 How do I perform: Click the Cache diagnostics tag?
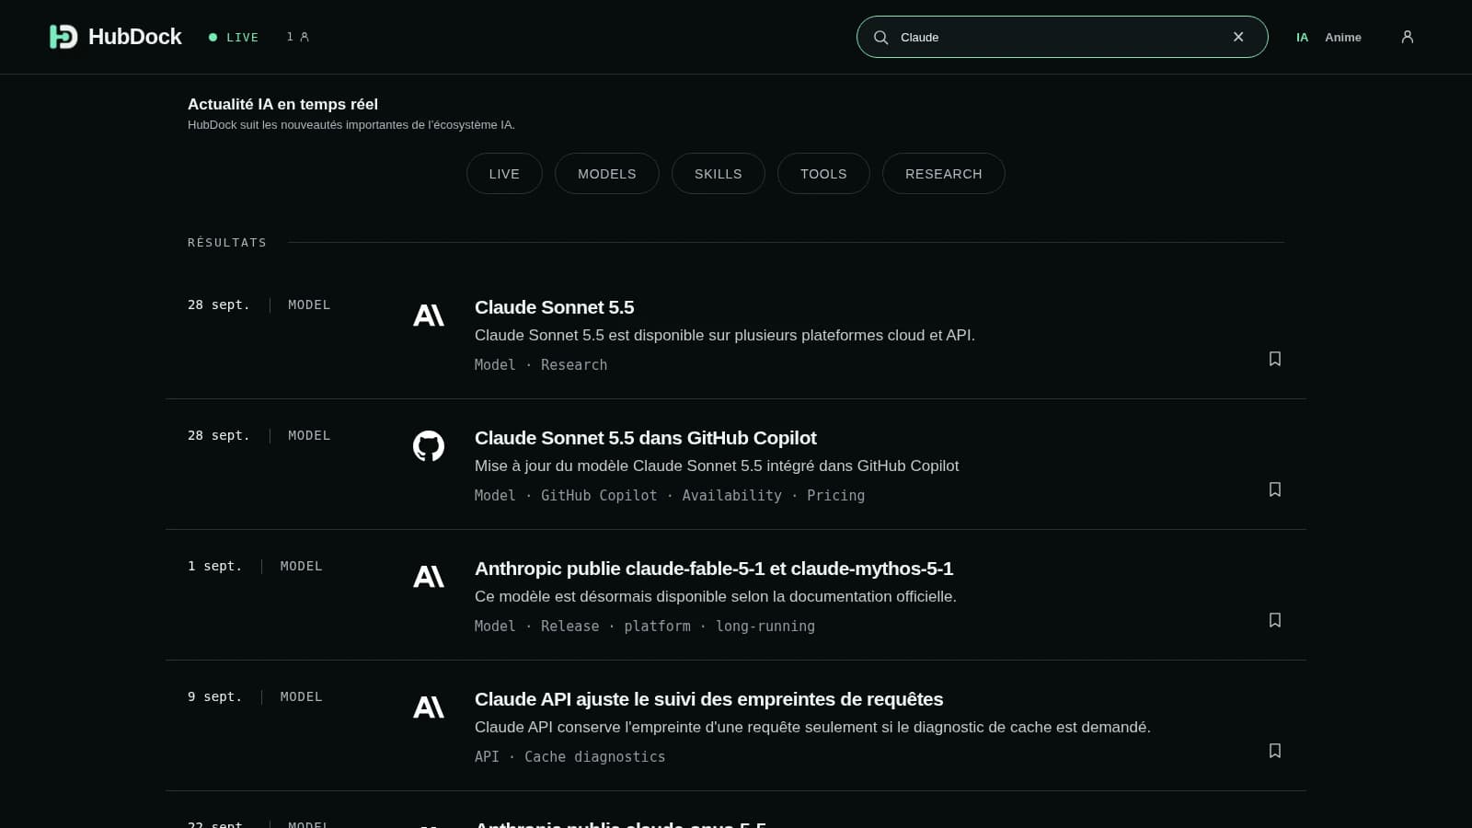tap(594, 757)
